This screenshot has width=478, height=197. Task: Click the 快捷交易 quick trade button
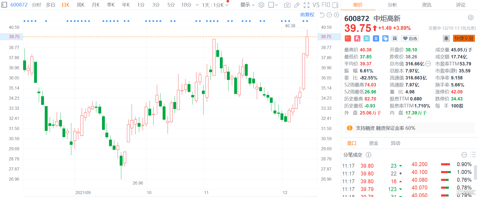[x=464, y=38]
